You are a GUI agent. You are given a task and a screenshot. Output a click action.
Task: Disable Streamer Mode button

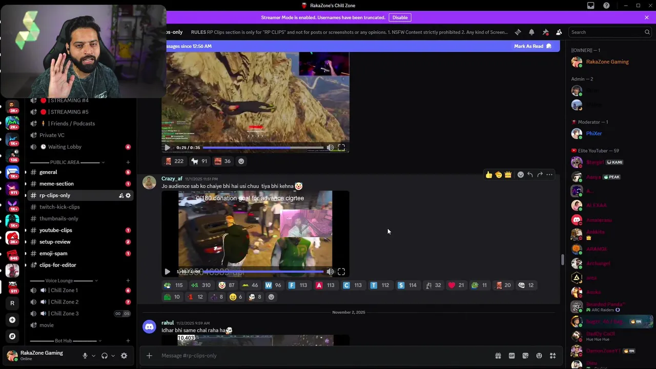click(x=400, y=17)
